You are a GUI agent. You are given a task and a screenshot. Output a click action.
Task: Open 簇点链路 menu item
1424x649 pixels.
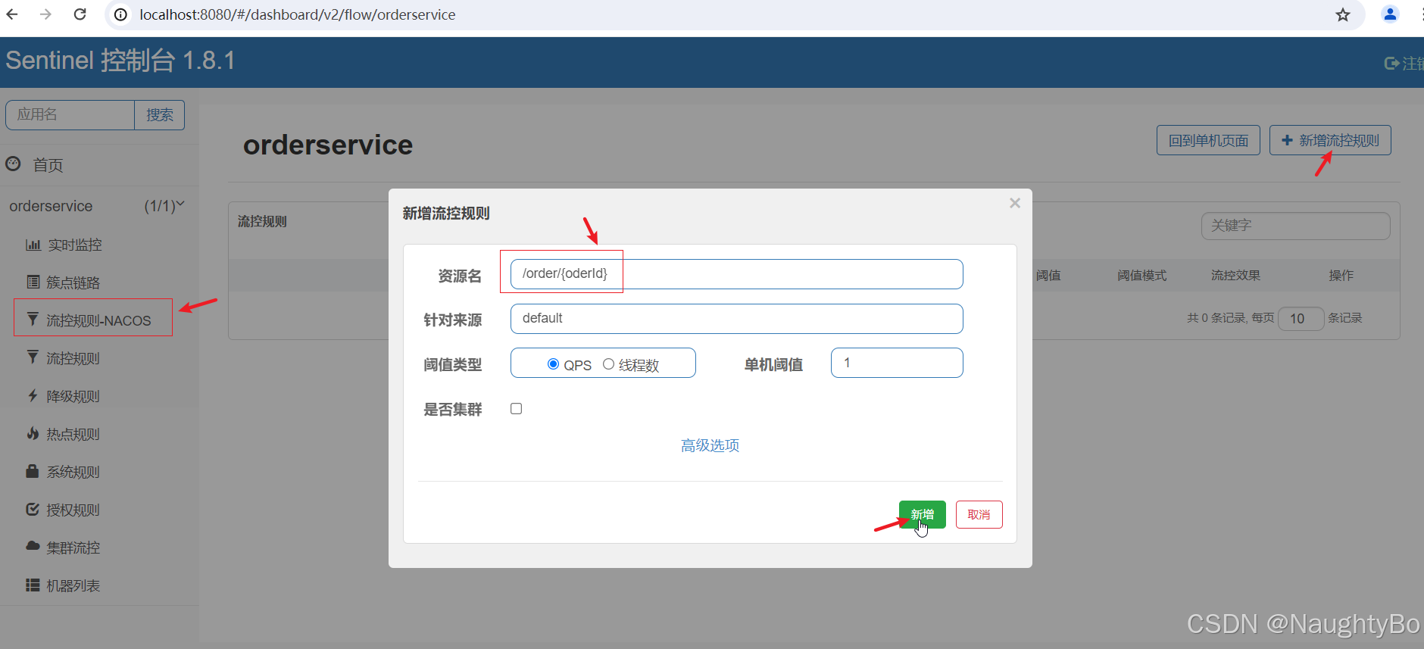(73, 282)
